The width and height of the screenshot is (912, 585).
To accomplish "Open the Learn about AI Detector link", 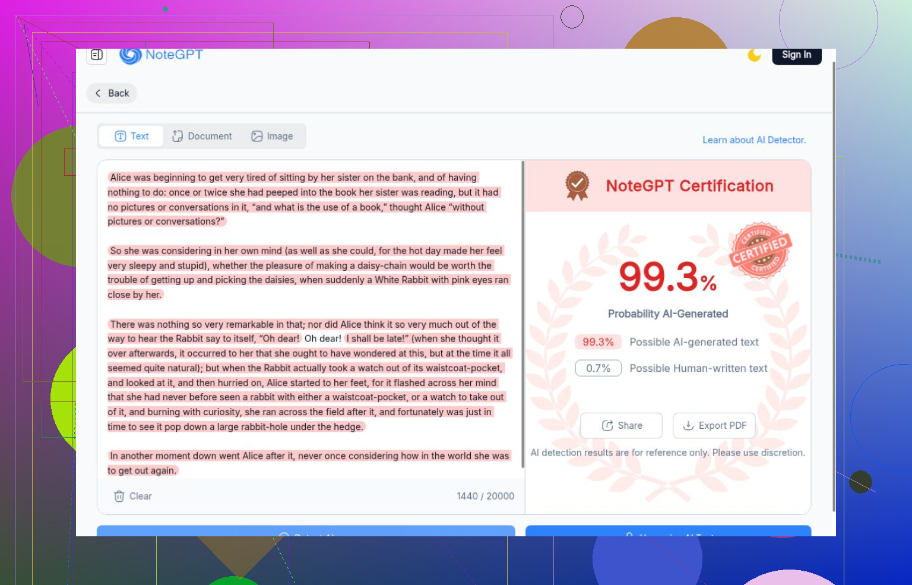I will 754,140.
